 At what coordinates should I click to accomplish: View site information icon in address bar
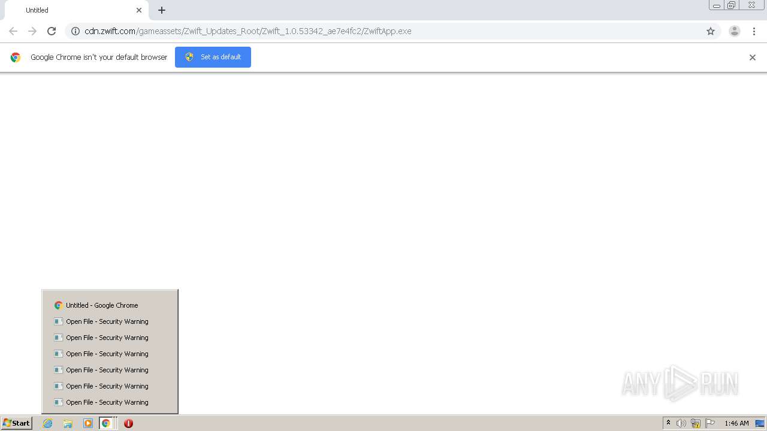click(x=75, y=31)
